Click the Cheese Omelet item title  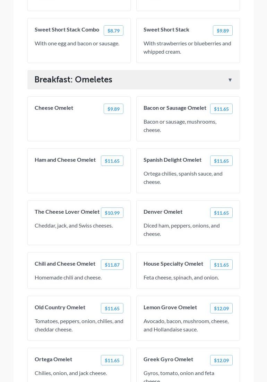pyautogui.click(x=54, y=108)
